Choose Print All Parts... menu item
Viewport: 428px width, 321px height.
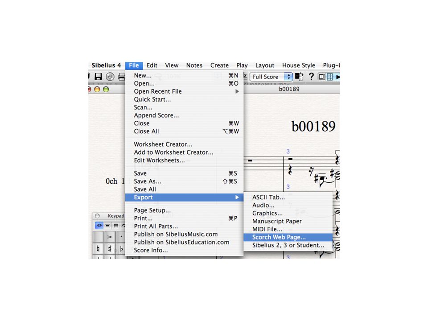click(184, 226)
